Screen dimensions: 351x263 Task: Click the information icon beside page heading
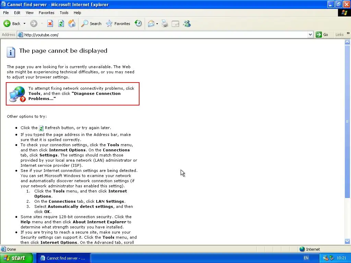coord(11,52)
